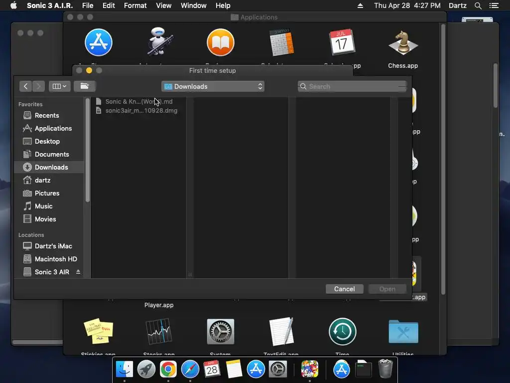
Task: Go forward with the right chevron button
Action: click(38, 86)
